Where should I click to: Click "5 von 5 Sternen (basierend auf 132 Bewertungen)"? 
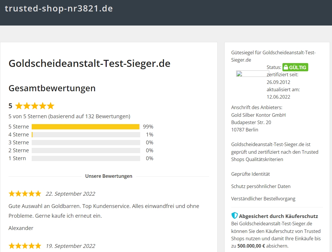click(69, 116)
